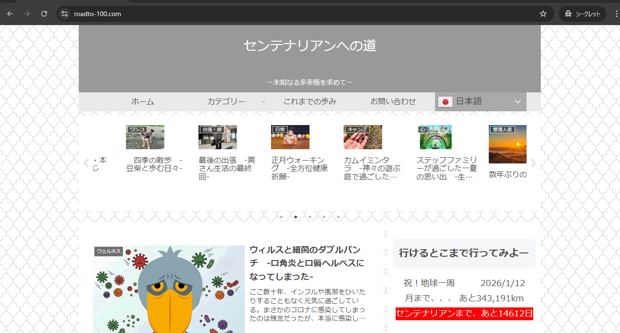
Task: Click the incognito シークレット indicator
Action: [583, 14]
